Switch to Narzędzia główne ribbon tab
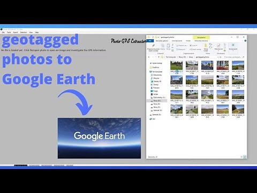The image size is (257, 193). point(162,41)
